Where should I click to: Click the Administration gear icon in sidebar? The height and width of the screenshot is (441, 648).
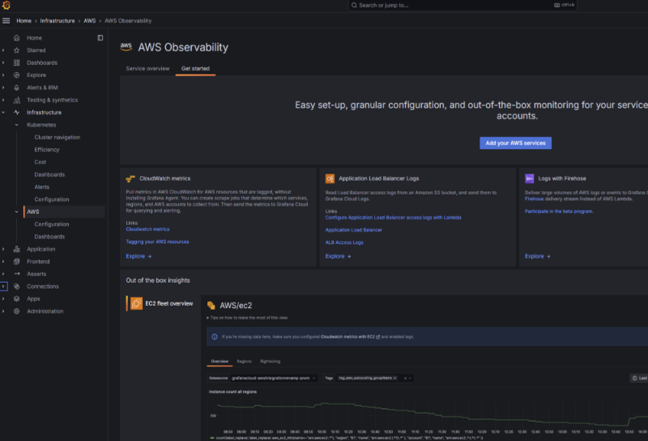coord(16,311)
